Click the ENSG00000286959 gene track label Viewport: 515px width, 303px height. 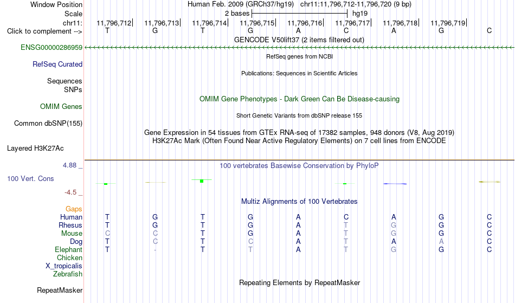(x=51, y=48)
